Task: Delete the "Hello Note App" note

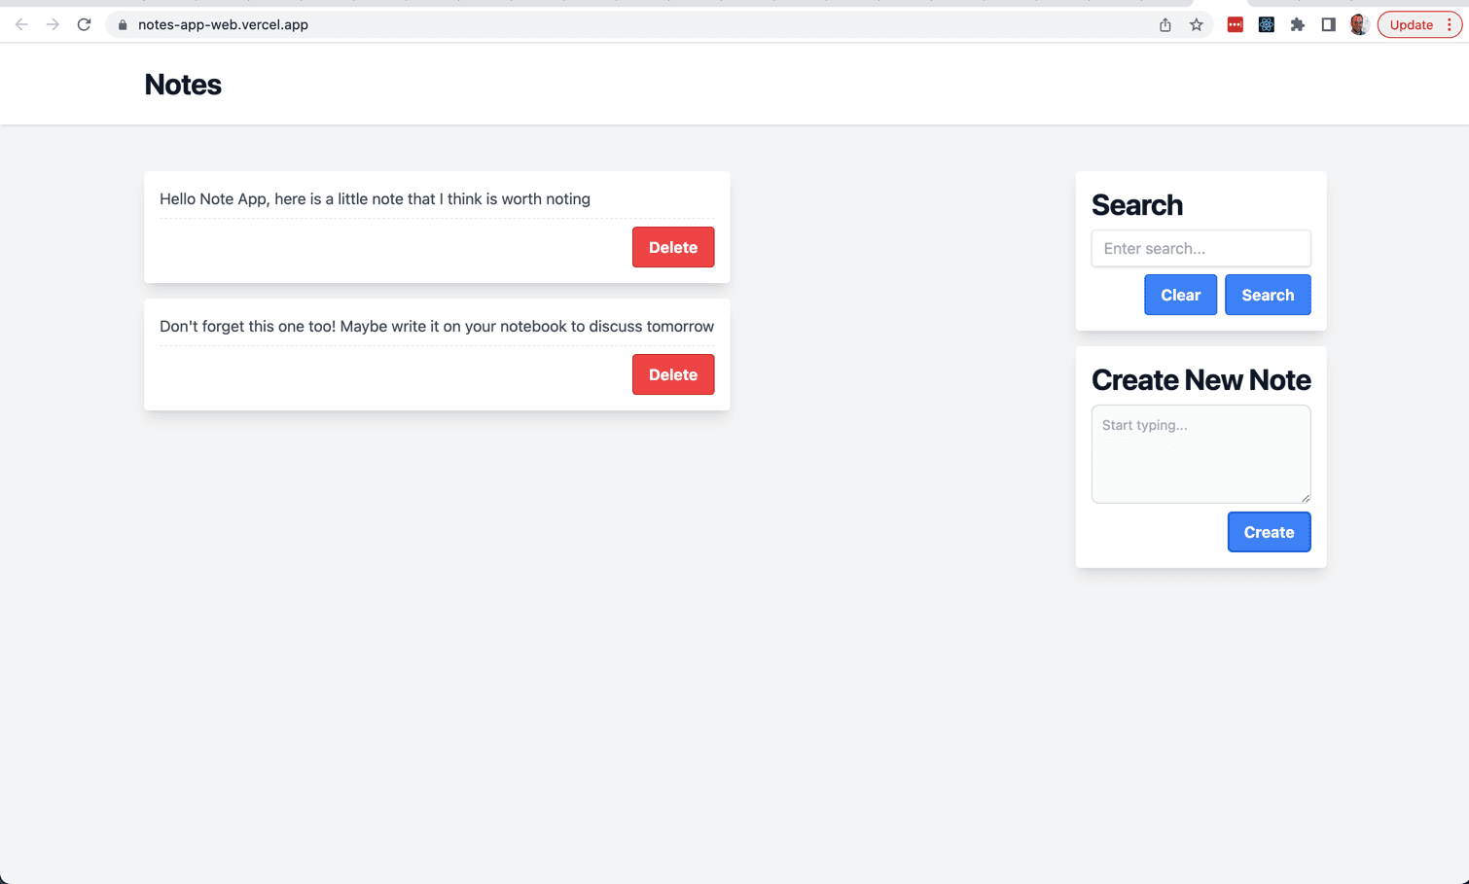Action: point(672,247)
